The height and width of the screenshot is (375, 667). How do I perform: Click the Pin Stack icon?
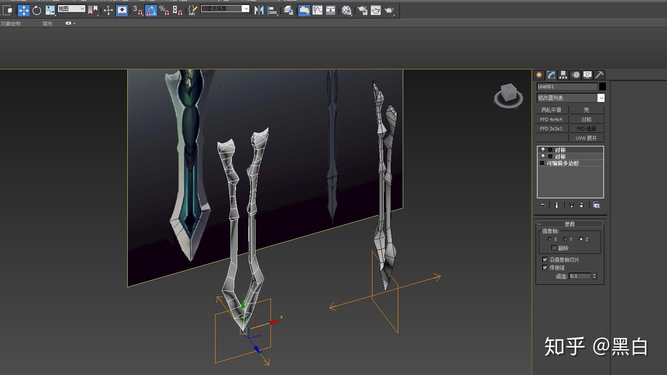(x=542, y=205)
